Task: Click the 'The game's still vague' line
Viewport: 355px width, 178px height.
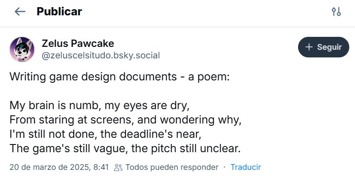Action: (x=125, y=148)
